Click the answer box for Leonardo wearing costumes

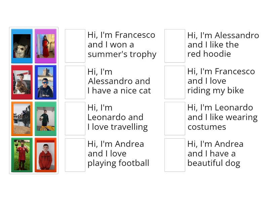point(175,119)
